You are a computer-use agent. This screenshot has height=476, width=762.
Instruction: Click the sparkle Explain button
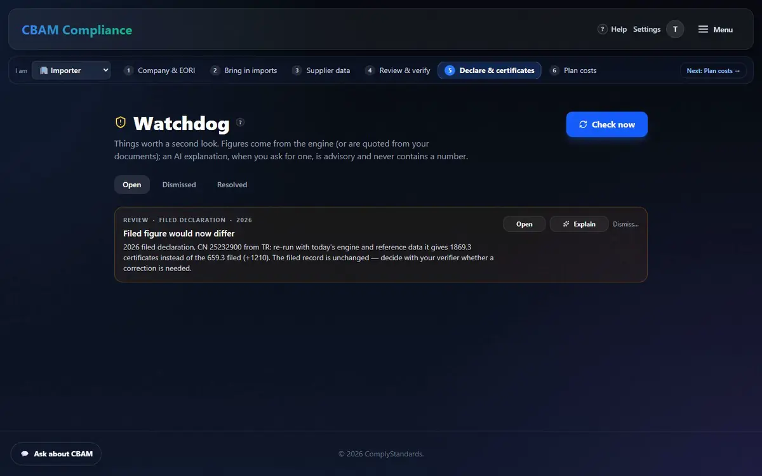point(578,224)
